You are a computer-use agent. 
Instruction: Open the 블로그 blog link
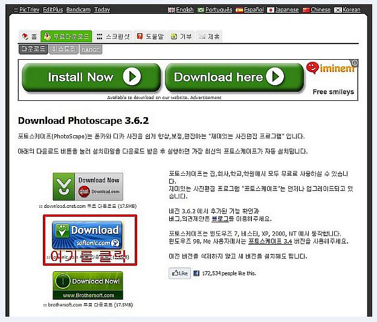pyautogui.click(x=221, y=219)
